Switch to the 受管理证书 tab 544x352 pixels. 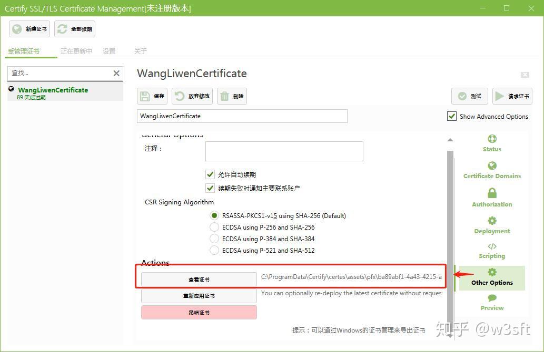coord(24,51)
